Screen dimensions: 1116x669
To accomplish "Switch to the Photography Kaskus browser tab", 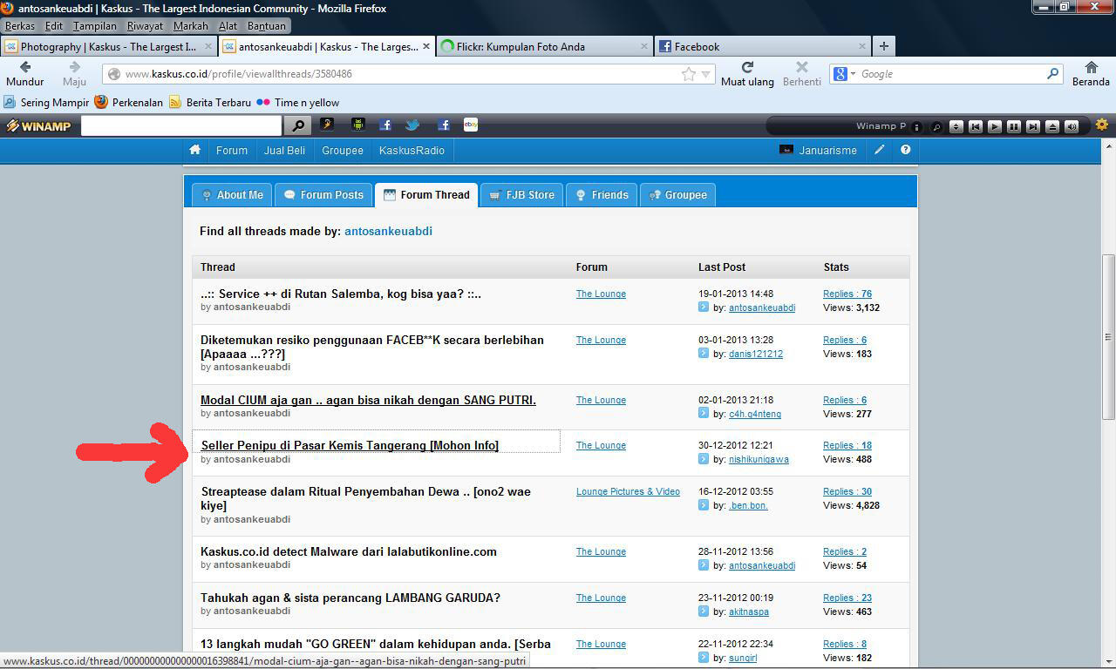I will (x=109, y=46).
